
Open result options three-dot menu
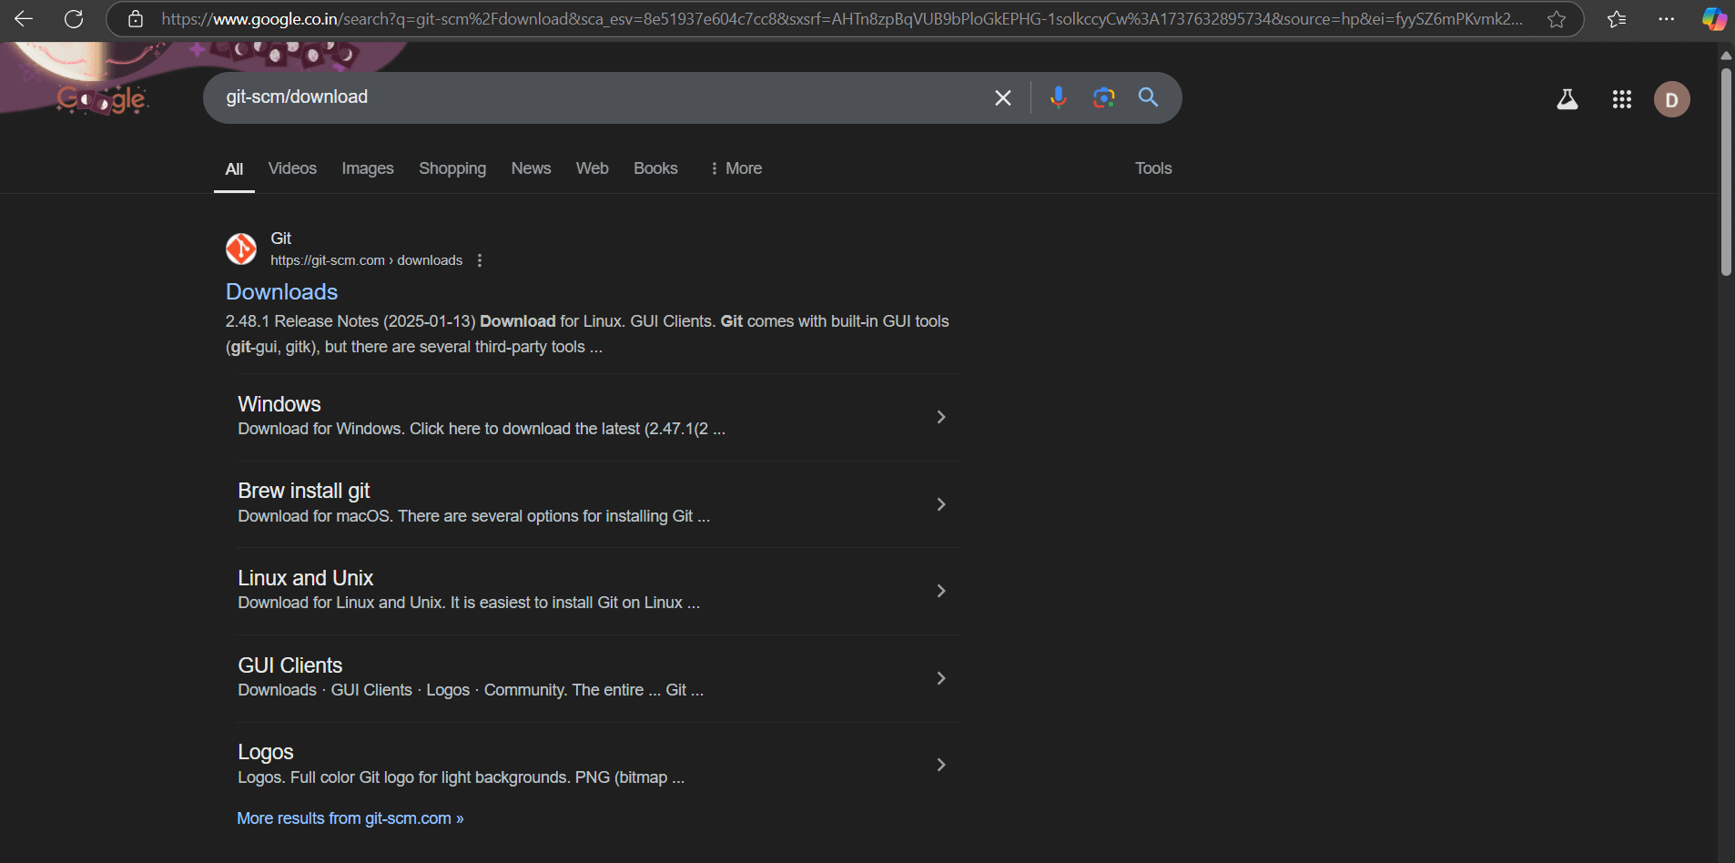coord(480,260)
